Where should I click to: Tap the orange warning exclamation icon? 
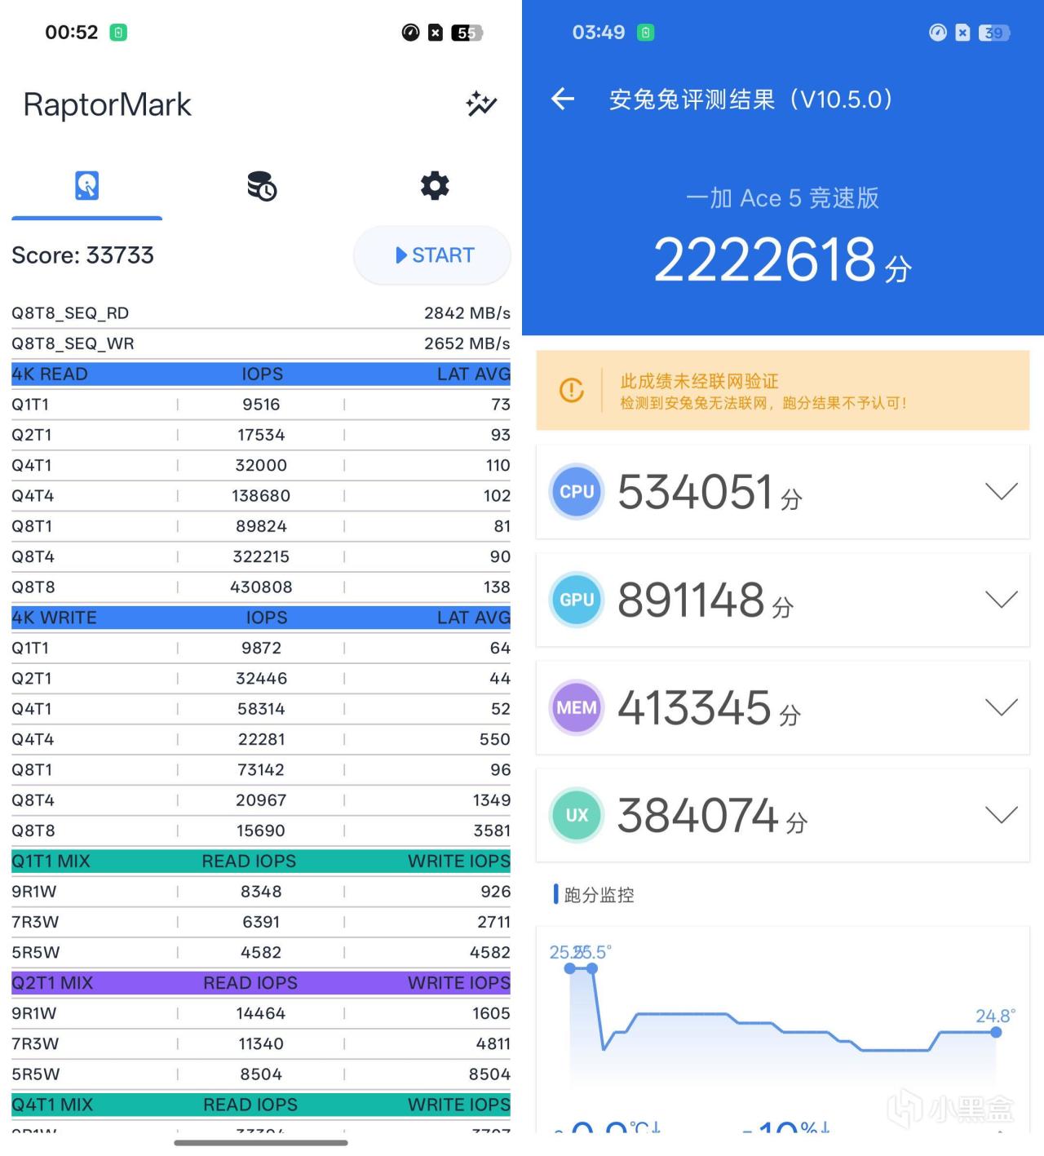572,390
